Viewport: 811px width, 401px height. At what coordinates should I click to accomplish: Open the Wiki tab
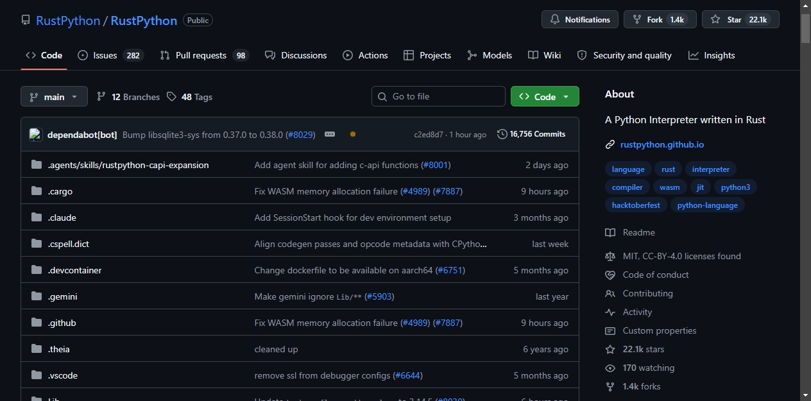(x=545, y=55)
